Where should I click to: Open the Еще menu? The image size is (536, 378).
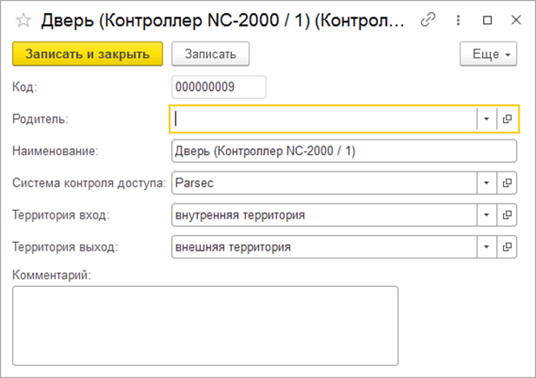coord(488,54)
